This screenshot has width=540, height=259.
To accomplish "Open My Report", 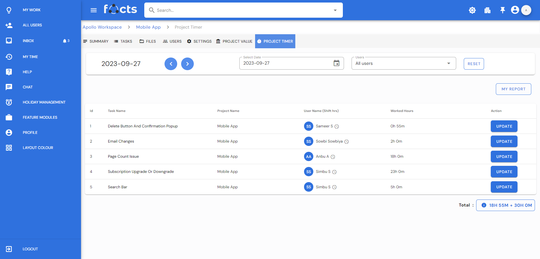I will click(x=513, y=89).
